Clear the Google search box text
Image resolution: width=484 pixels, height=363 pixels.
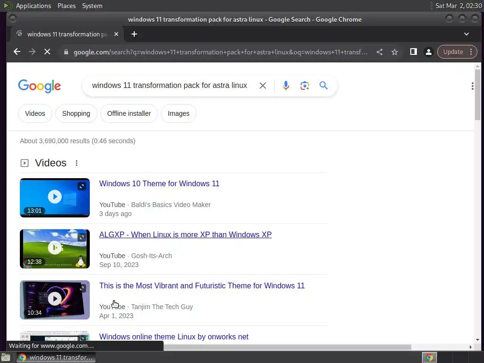point(263,86)
